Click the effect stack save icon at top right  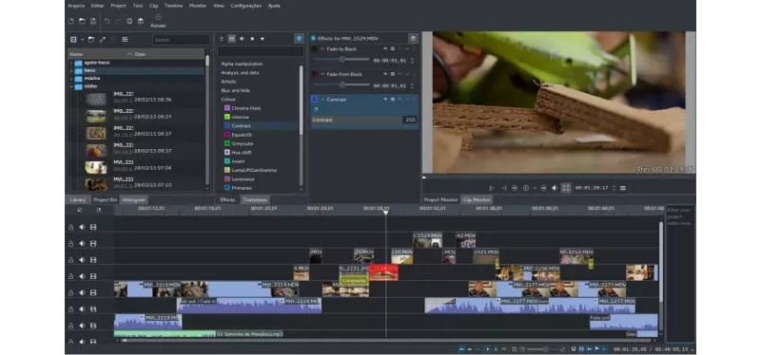[x=413, y=38]
